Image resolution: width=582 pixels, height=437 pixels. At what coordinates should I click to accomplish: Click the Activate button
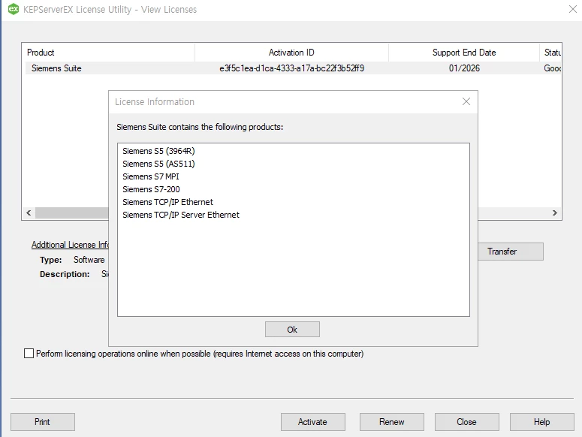(313, 422)
